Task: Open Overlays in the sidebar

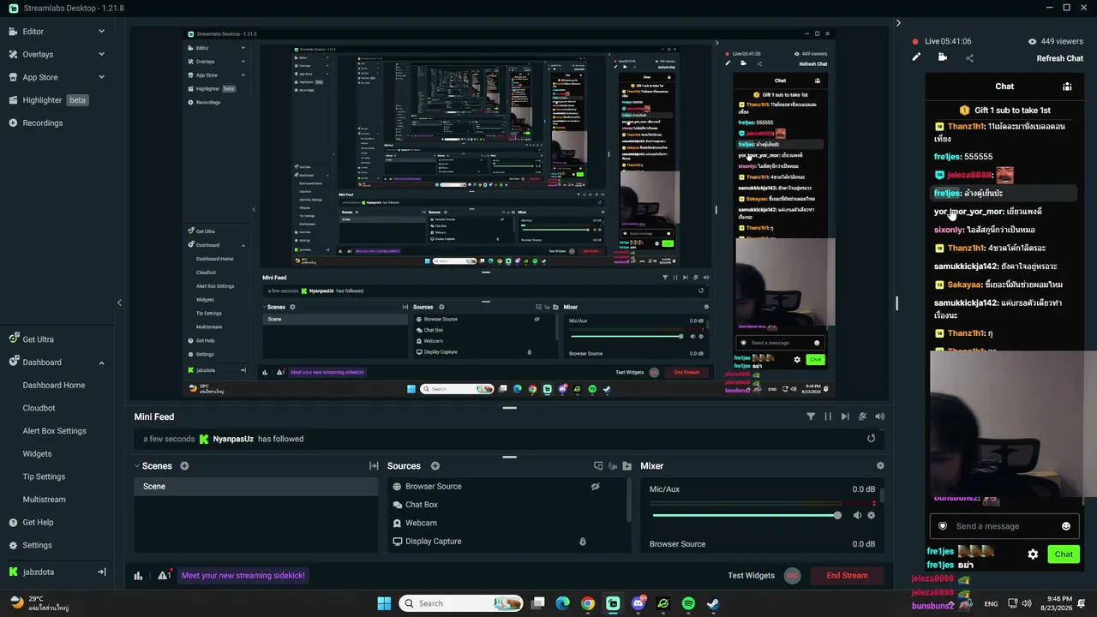Action: [x=38, y=54]
